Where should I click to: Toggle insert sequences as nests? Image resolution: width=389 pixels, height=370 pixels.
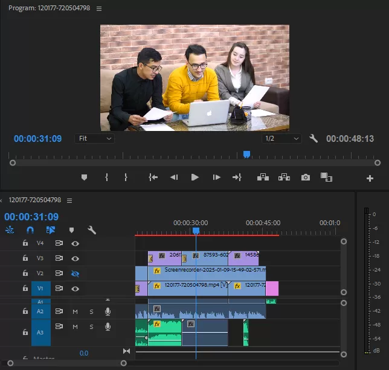[x=10, y=230]
